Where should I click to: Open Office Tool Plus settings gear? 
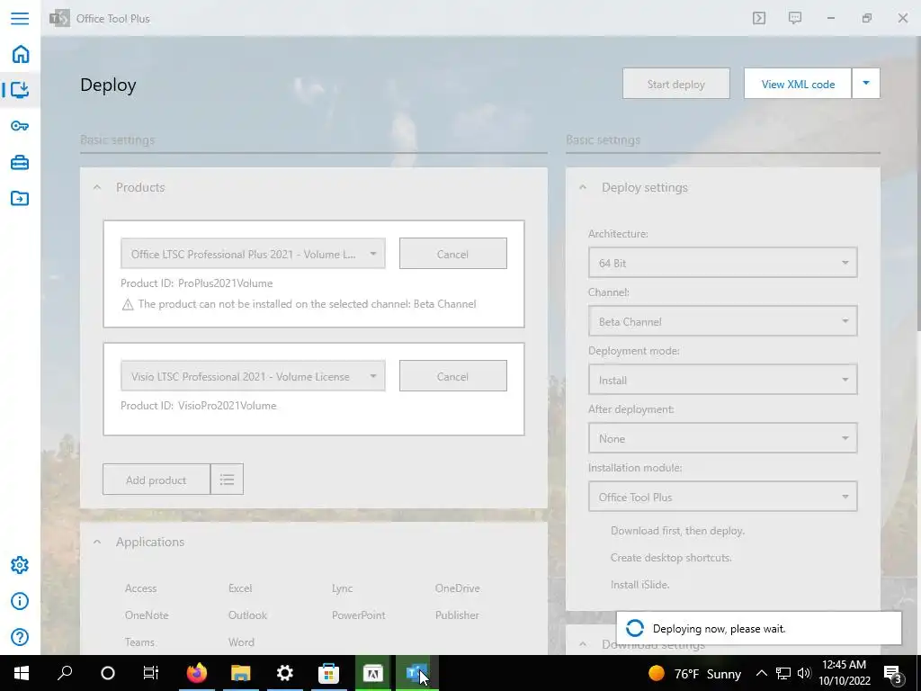[20, 565]
